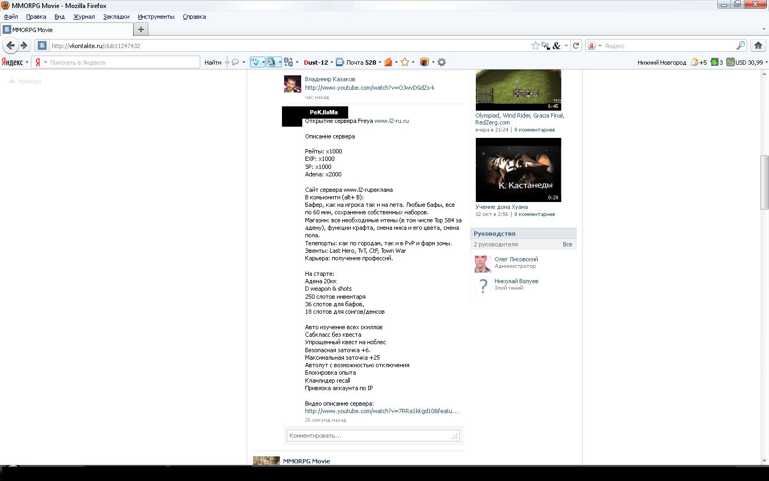Click the red Я icon in Yandex bar search
The width and height of the screenshot is (769, 481).
(38, 62)
